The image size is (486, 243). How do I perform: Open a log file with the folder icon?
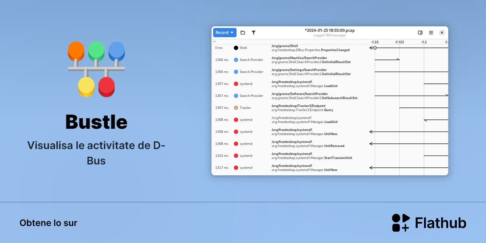click(x=243, y=32)
